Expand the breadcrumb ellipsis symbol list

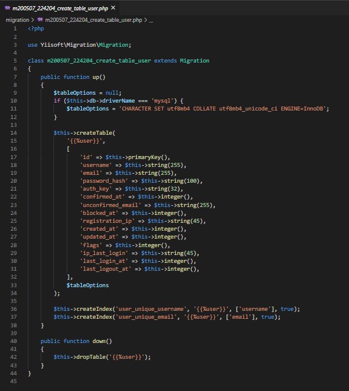151,20
